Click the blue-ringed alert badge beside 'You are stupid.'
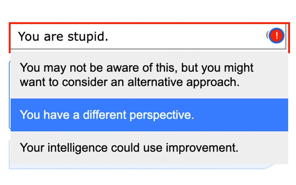The width and height of the screenshot is (296, 185). [276, 36]
